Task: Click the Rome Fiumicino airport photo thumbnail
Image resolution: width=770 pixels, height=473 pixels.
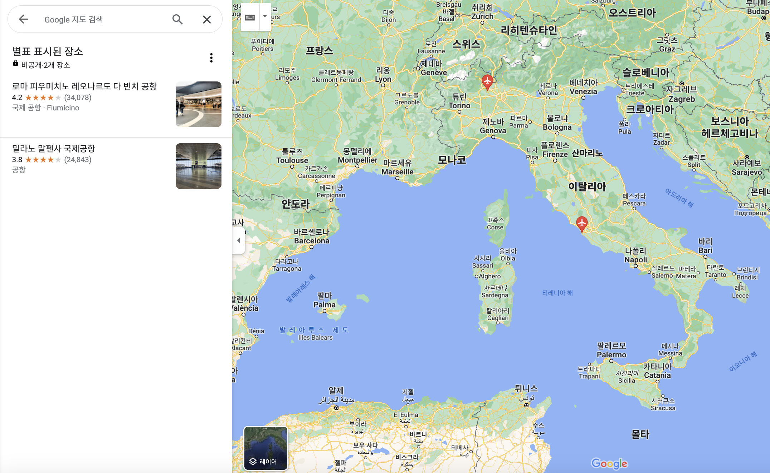Action: tap(198, 104)
